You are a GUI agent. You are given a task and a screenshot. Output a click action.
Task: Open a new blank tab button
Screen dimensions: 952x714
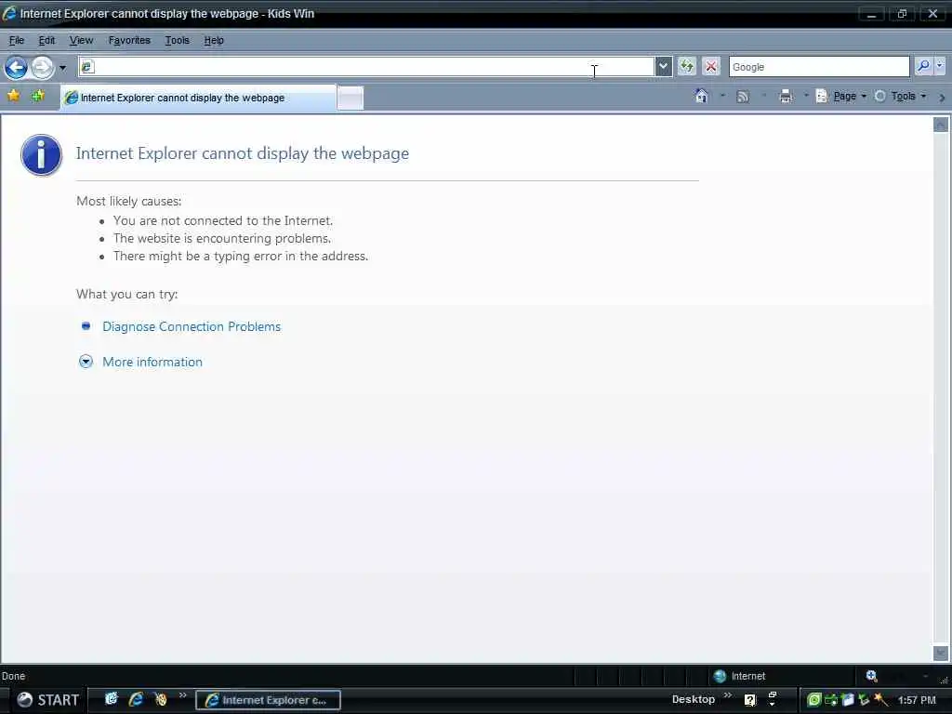pos(350,99)
